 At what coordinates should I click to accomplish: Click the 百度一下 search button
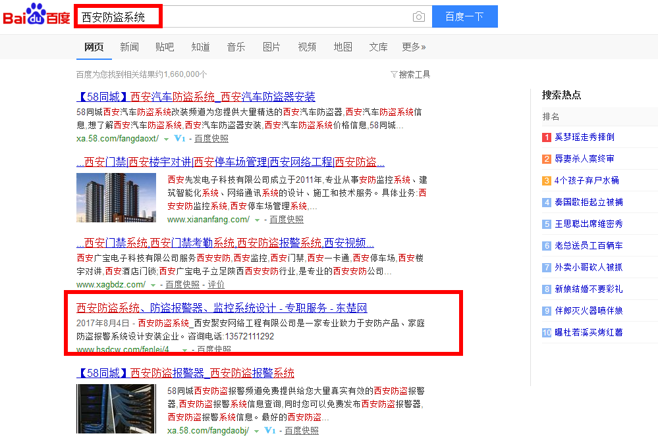(464, 16)
